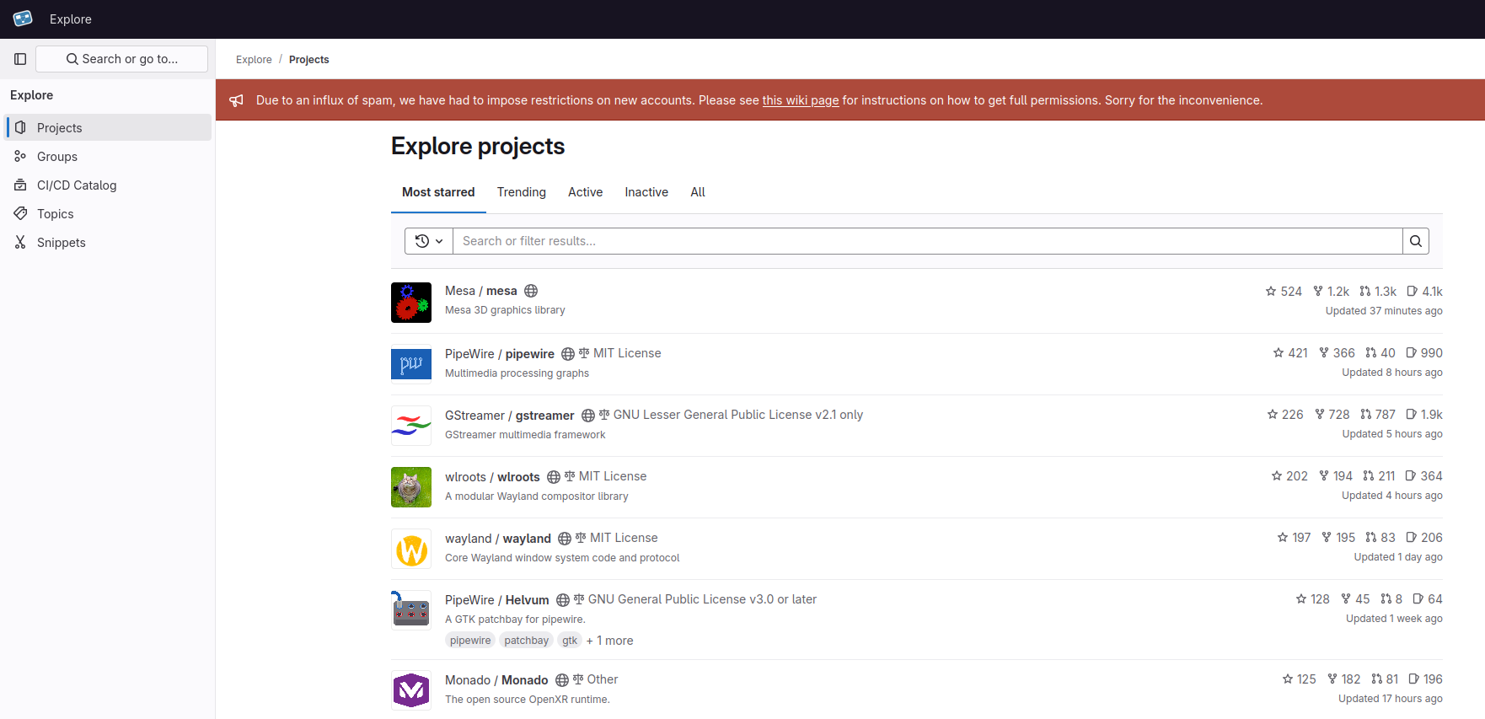Click the 'Search or go to...' button
The height and width of the screenshot is (719, 1485).
(122, 59)
